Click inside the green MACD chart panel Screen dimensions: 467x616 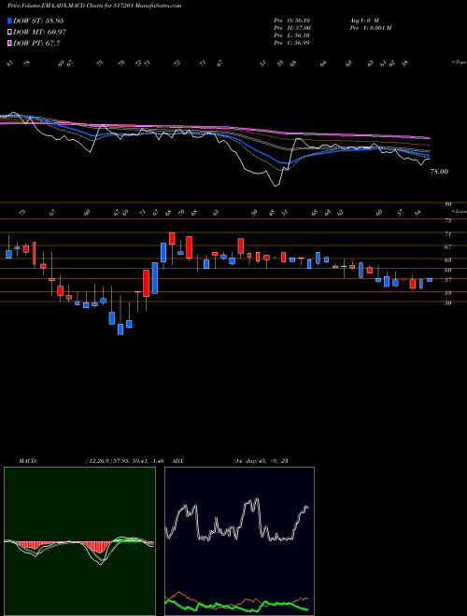click(79, 541)
